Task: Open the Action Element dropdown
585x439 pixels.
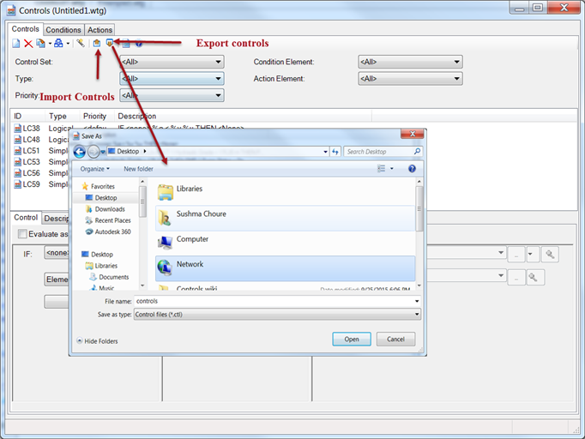Action: click(410, 79)
